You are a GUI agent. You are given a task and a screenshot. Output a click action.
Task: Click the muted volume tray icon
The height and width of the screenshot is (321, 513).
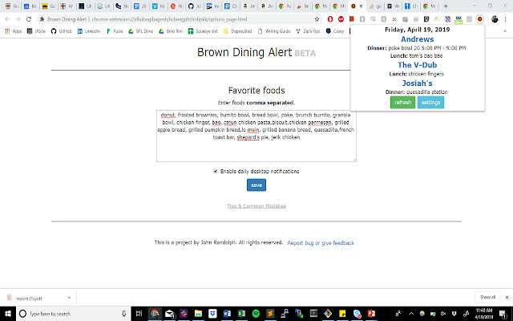pos(443,314)
